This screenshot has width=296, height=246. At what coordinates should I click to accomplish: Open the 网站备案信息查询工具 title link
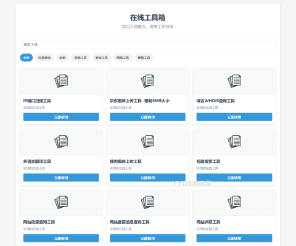[x=129, y=222]
